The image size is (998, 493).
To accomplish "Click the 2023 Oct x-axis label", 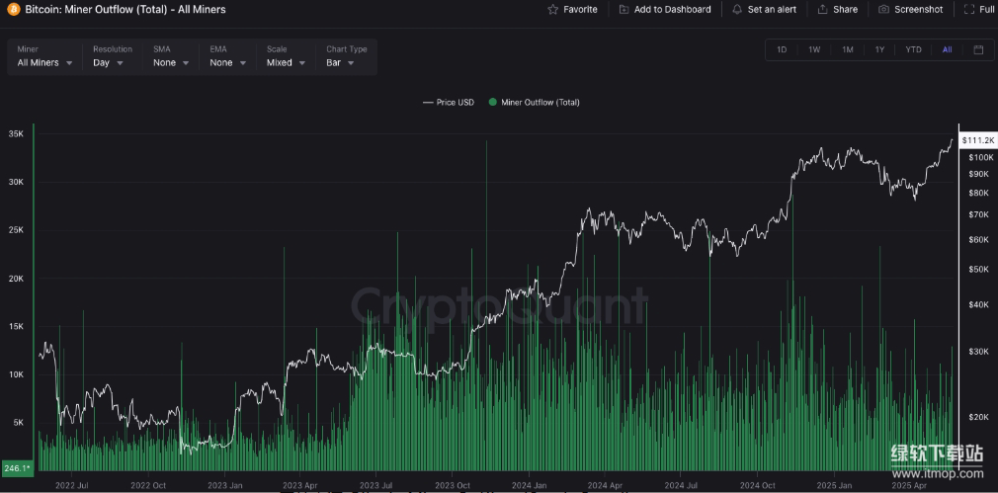I will tap(452, 485).
